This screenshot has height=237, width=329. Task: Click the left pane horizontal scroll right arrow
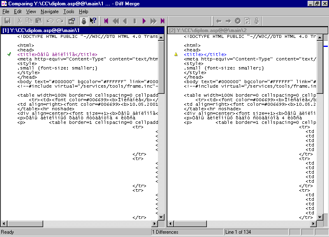coord(155,224)
